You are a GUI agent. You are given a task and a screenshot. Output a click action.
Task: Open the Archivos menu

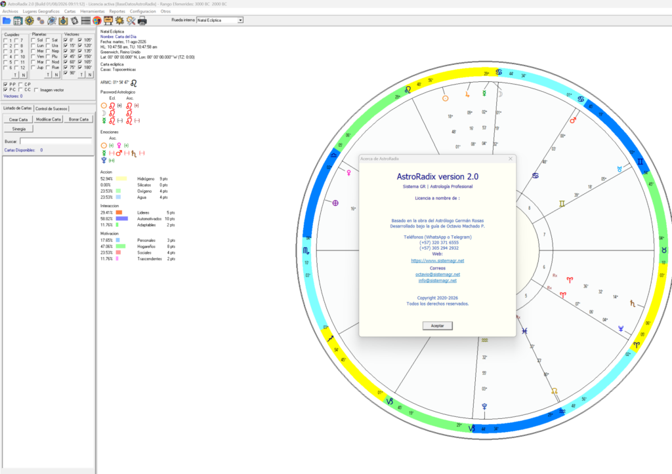coord(10,12)
